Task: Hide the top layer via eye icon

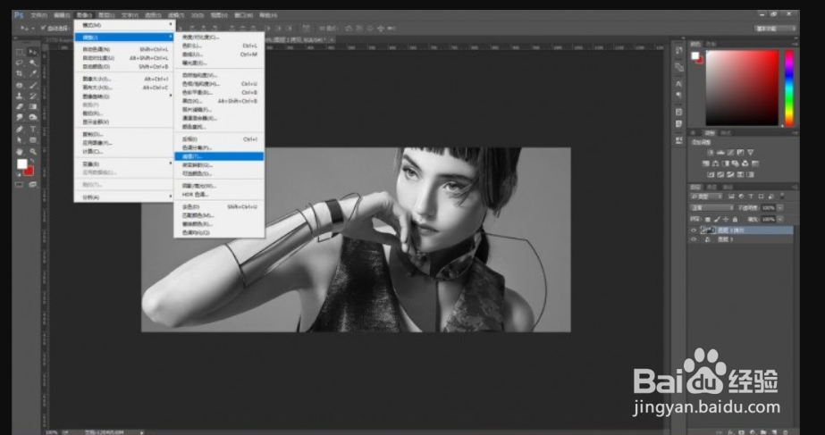Action: pyautogui.click(x=694, y=230)
